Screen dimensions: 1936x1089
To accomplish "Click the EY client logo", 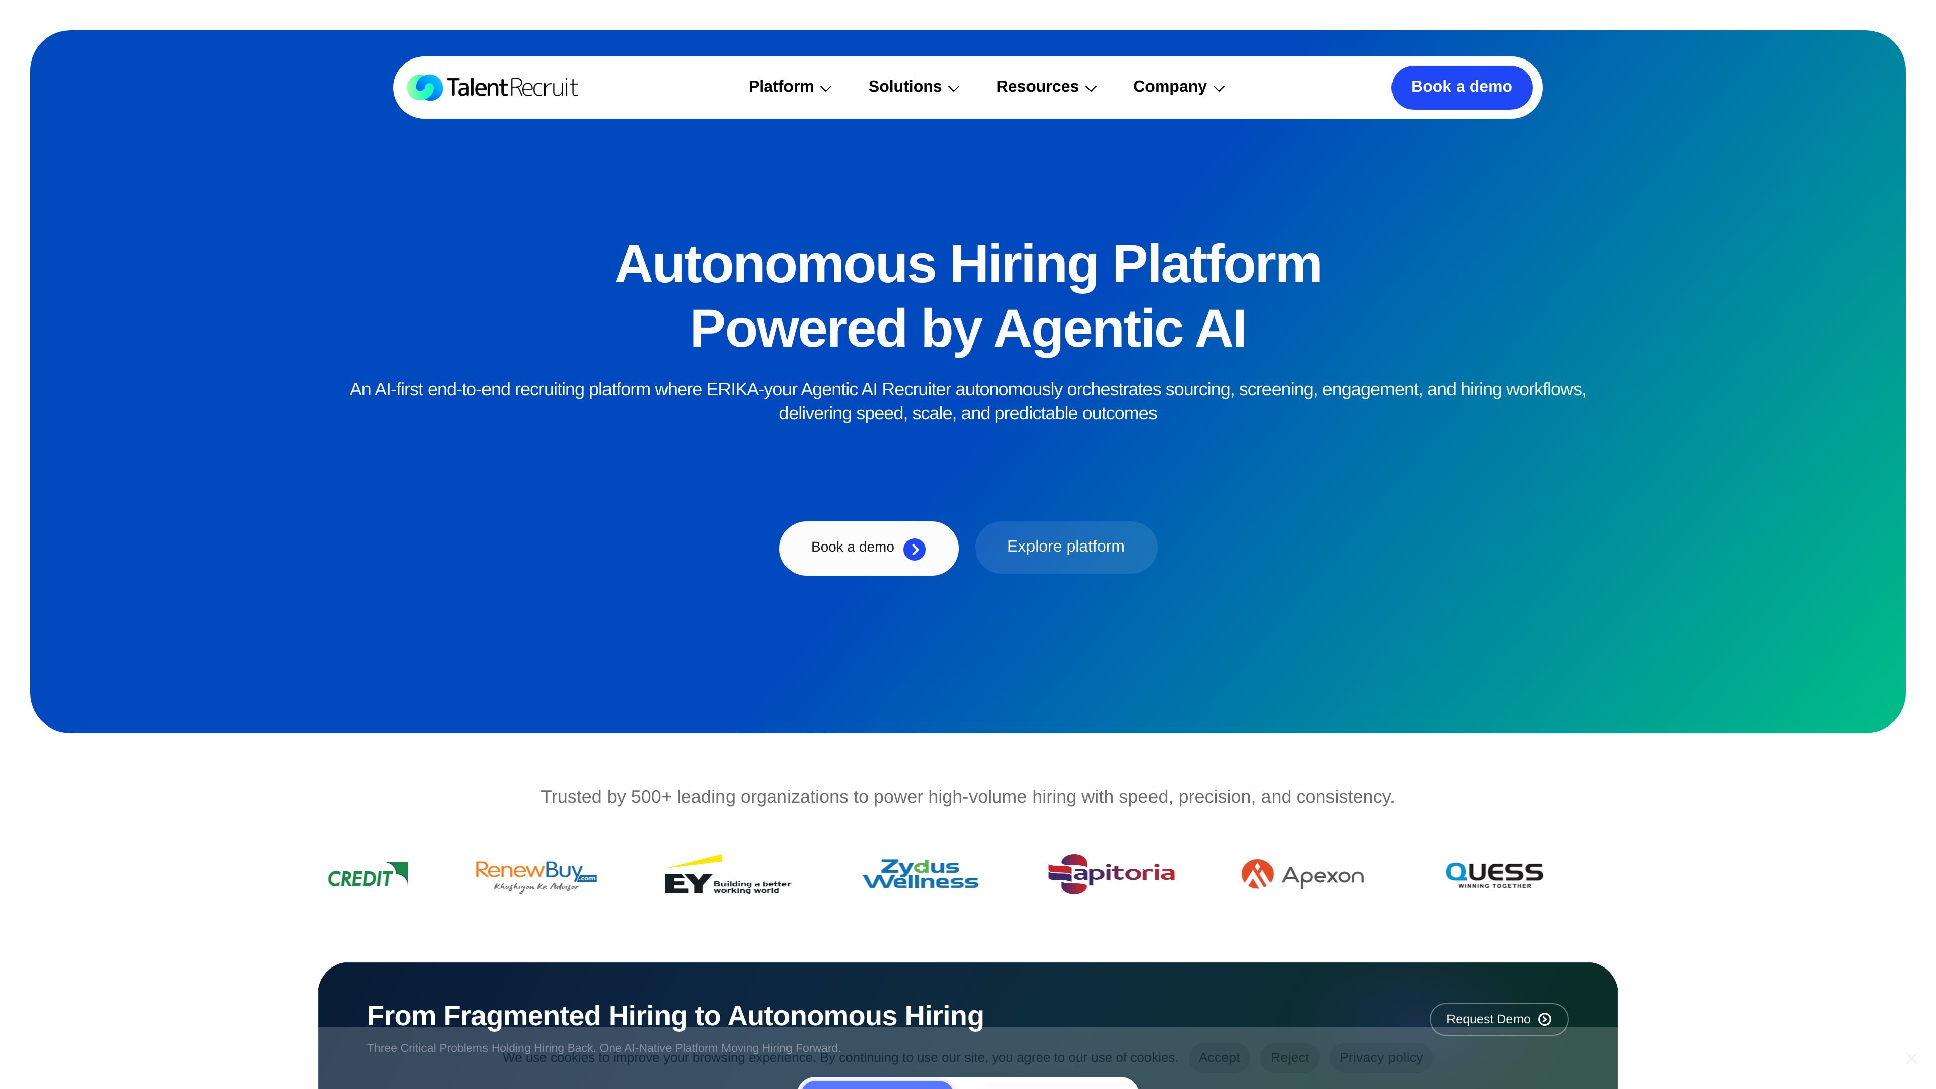I will coord(728,874).
